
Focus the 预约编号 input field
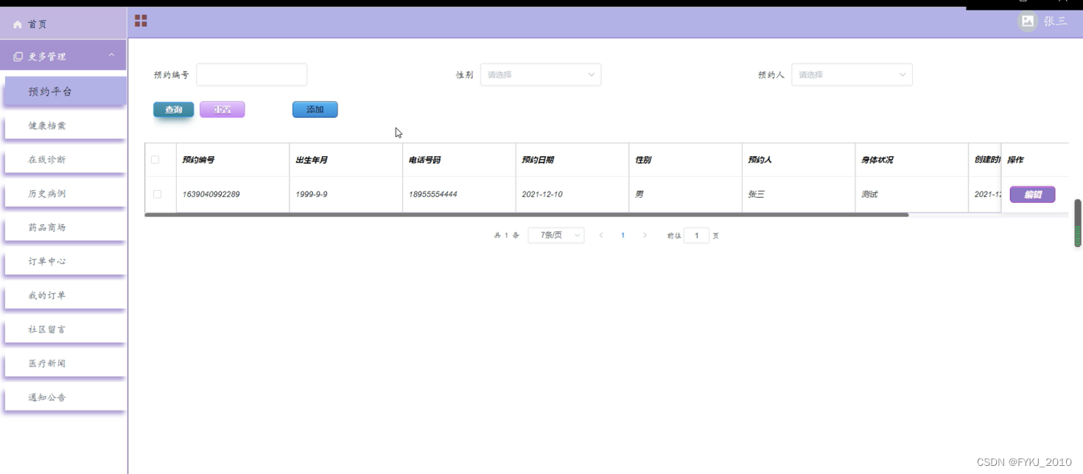pyautogui.click(x=251, y=74)
